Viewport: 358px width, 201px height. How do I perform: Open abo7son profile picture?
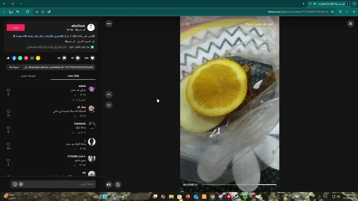pyautogui.click(x=91, y=27)
